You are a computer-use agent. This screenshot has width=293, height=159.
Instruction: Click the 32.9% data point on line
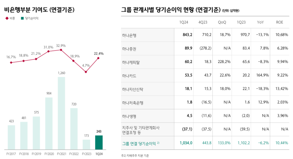click(x=61, y=50)
